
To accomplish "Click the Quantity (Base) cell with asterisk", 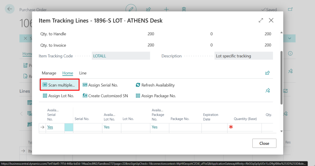I will [245, 127].
